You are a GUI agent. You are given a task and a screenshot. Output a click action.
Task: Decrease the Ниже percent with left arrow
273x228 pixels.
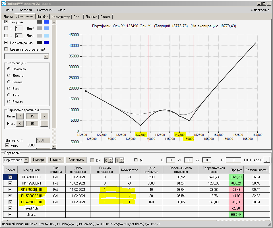(x=20, y=124)
